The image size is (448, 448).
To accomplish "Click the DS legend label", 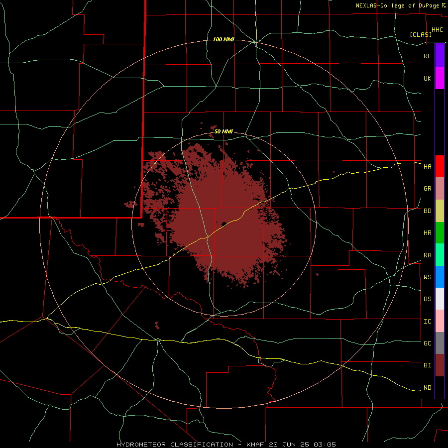I will click(427, 299).
